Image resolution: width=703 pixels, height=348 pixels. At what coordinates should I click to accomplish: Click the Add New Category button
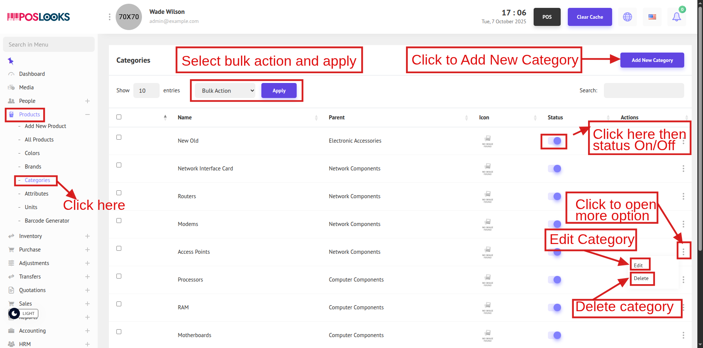click(652, 60)
